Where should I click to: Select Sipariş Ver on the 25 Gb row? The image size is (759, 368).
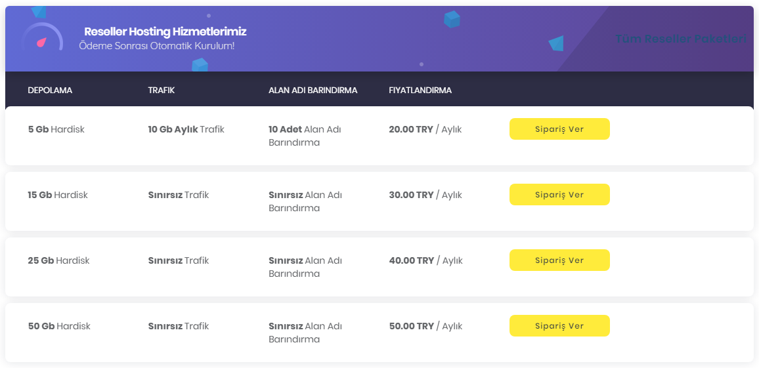(559, 260)
